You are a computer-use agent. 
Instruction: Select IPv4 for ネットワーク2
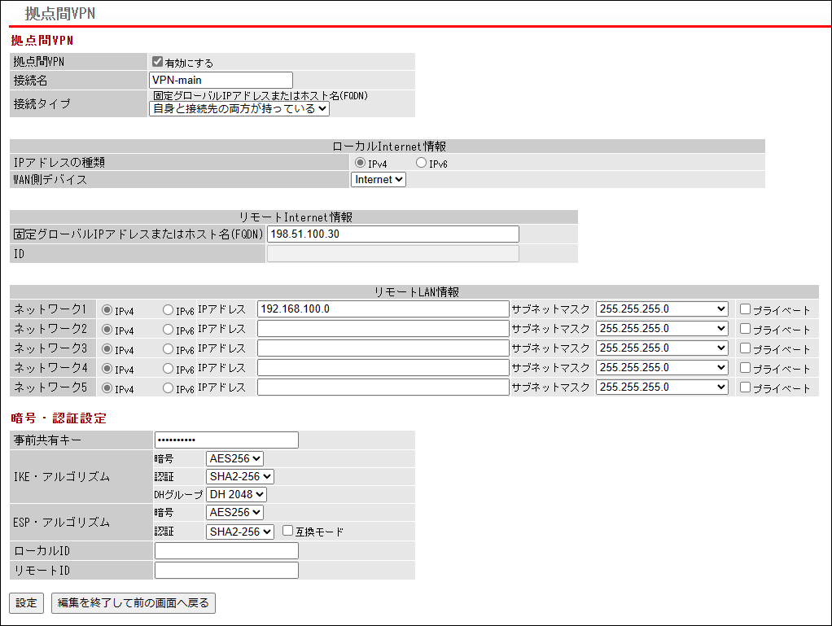coord(107,330)
